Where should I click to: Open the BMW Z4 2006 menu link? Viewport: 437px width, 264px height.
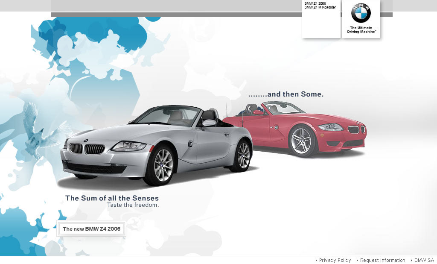click(x=315, y=3)
